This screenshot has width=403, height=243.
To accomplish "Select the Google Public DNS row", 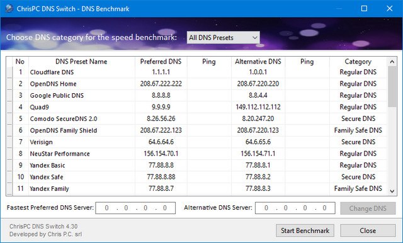I will click(x=197, y=95).
